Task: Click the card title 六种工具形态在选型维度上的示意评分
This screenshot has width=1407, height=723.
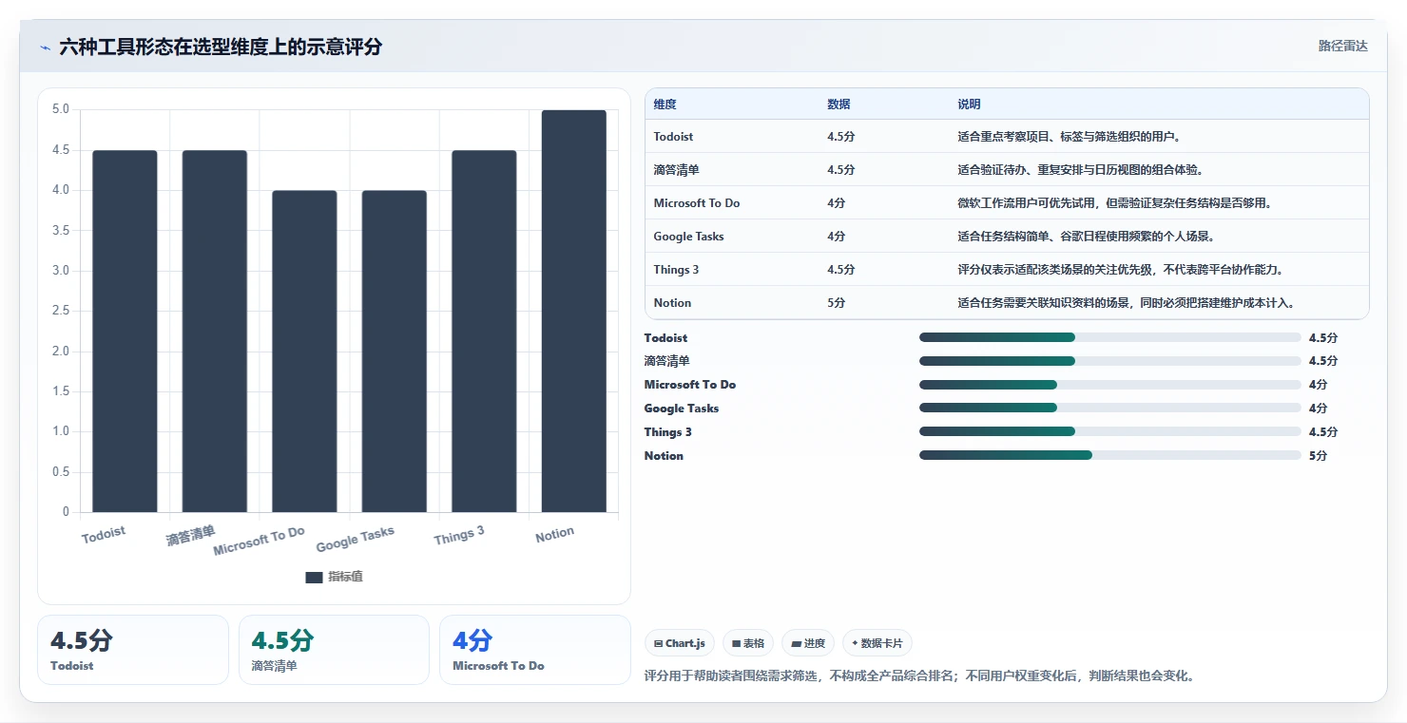Action: 221,47
